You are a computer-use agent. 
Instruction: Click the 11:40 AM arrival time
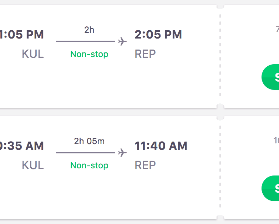point(161,146)
